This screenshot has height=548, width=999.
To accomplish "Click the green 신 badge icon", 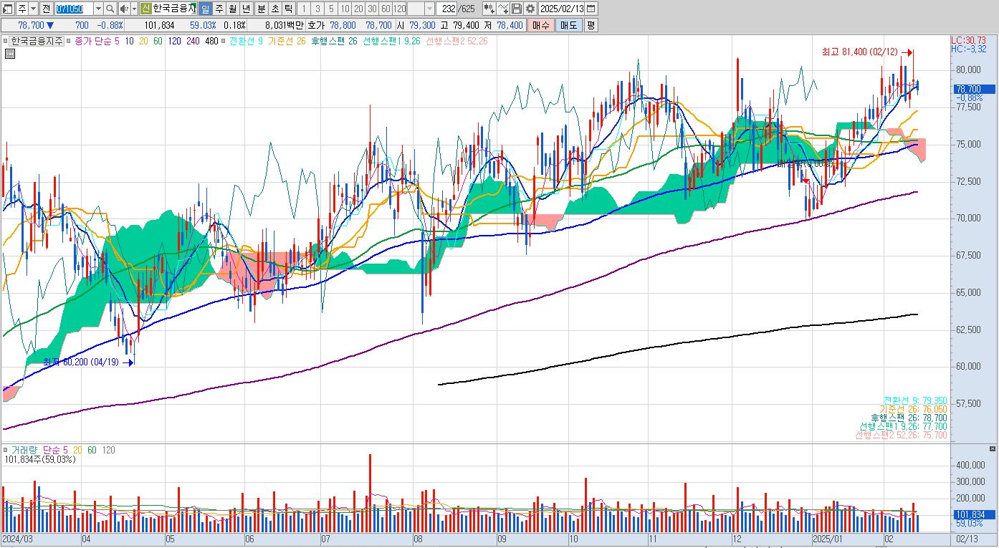I will [145, 9].
